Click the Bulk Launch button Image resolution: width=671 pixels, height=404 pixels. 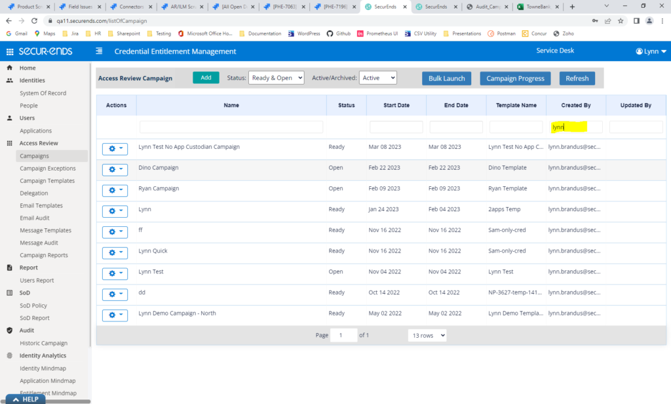tap(446, 79)
